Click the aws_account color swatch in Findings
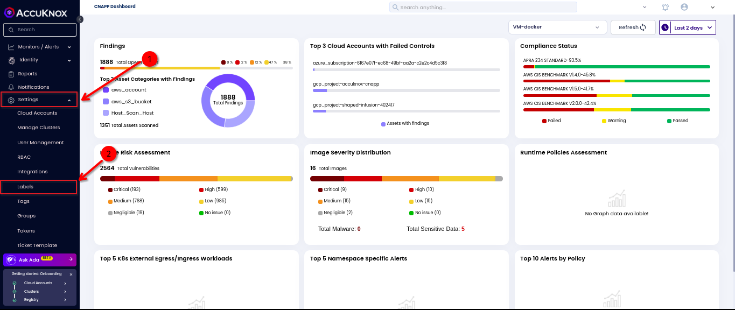This screenshot has width=735, height=310. tap(106, 90)
